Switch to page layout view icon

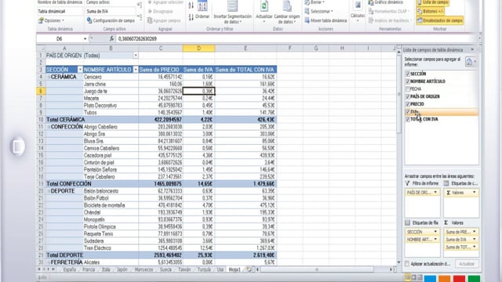pyautogui.click(x=413, y=277)
